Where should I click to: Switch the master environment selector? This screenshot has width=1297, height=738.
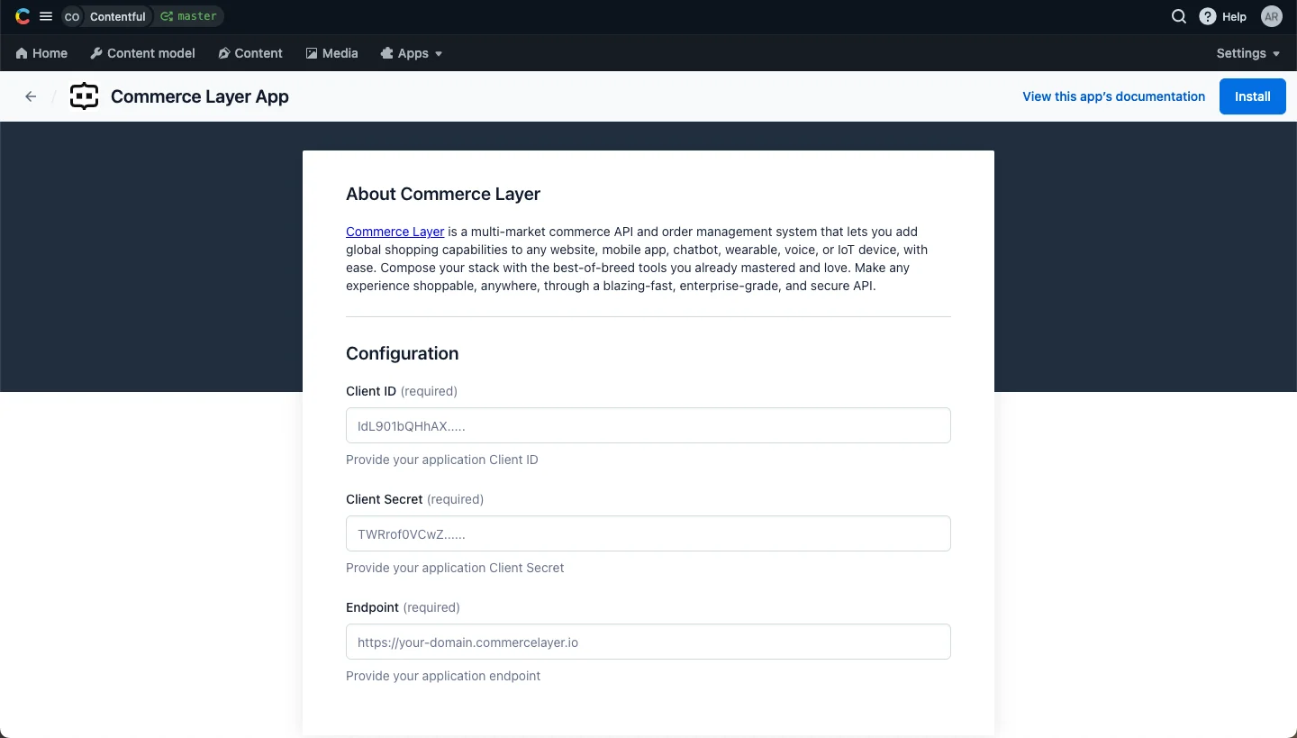point(188,16)
